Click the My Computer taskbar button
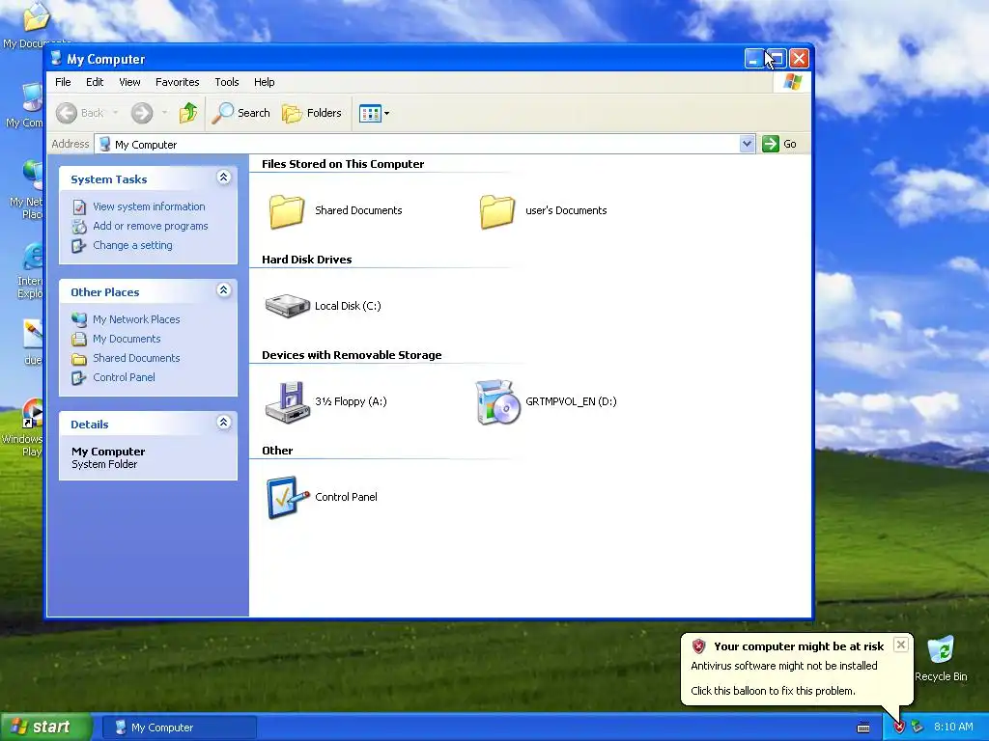Viewport: 989px width, 741px height. [179, 727]
